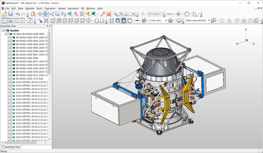Click the isometric cube view icon

point(89,21)
